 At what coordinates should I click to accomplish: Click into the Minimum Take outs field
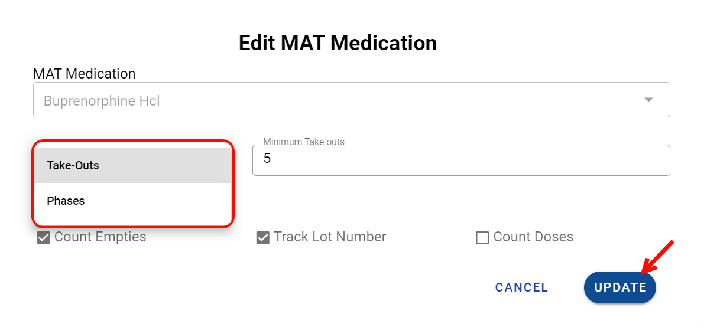tap(461, 160)
